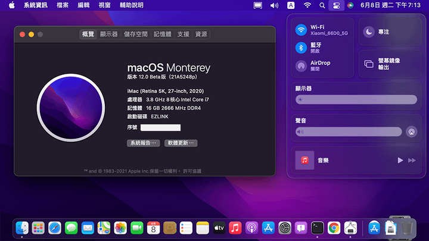Open 輔助說明 menu
Screen dimensions: 429x241
pos(132,5)
